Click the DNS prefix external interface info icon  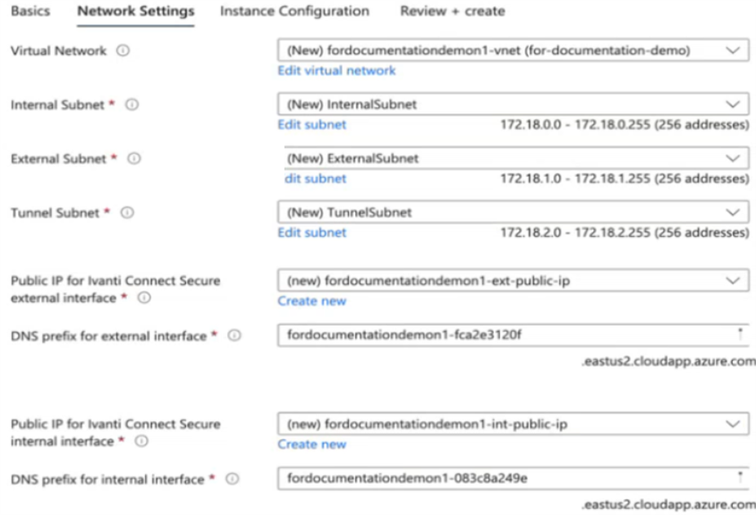[234, 335]
